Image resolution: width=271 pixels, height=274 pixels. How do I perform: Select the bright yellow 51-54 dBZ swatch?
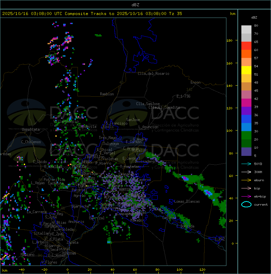tap(246, 70)
